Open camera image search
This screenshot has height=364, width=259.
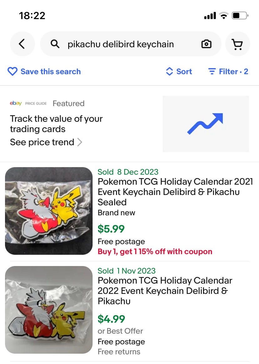tap(206, 44)
